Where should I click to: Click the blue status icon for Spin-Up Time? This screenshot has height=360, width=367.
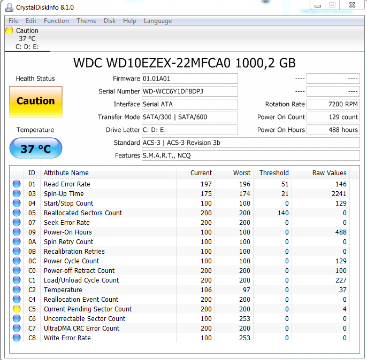(x=17, y=193)
